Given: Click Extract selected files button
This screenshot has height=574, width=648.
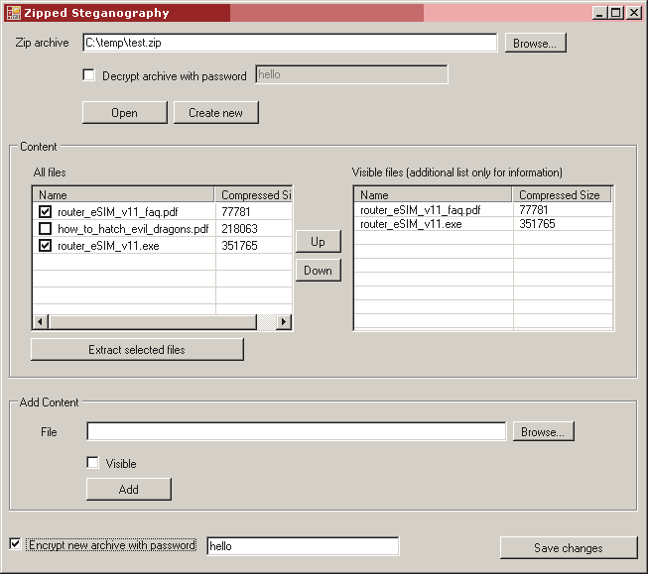Looking at the screenshot, I should 137,350.
